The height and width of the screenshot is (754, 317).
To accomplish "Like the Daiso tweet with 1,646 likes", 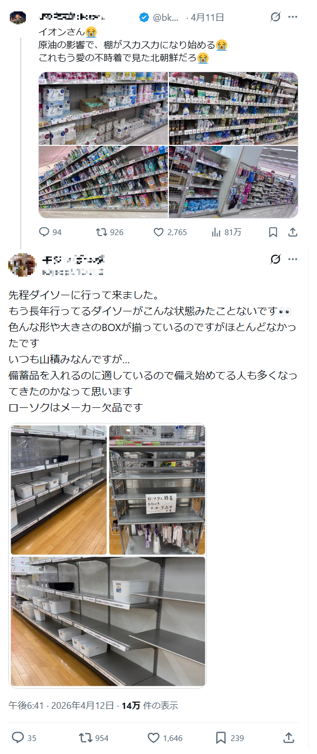I will 153,737.
